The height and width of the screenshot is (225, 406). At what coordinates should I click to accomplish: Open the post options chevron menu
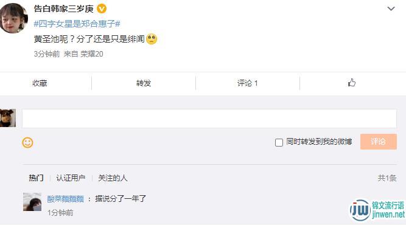click(x=391, y=9)
